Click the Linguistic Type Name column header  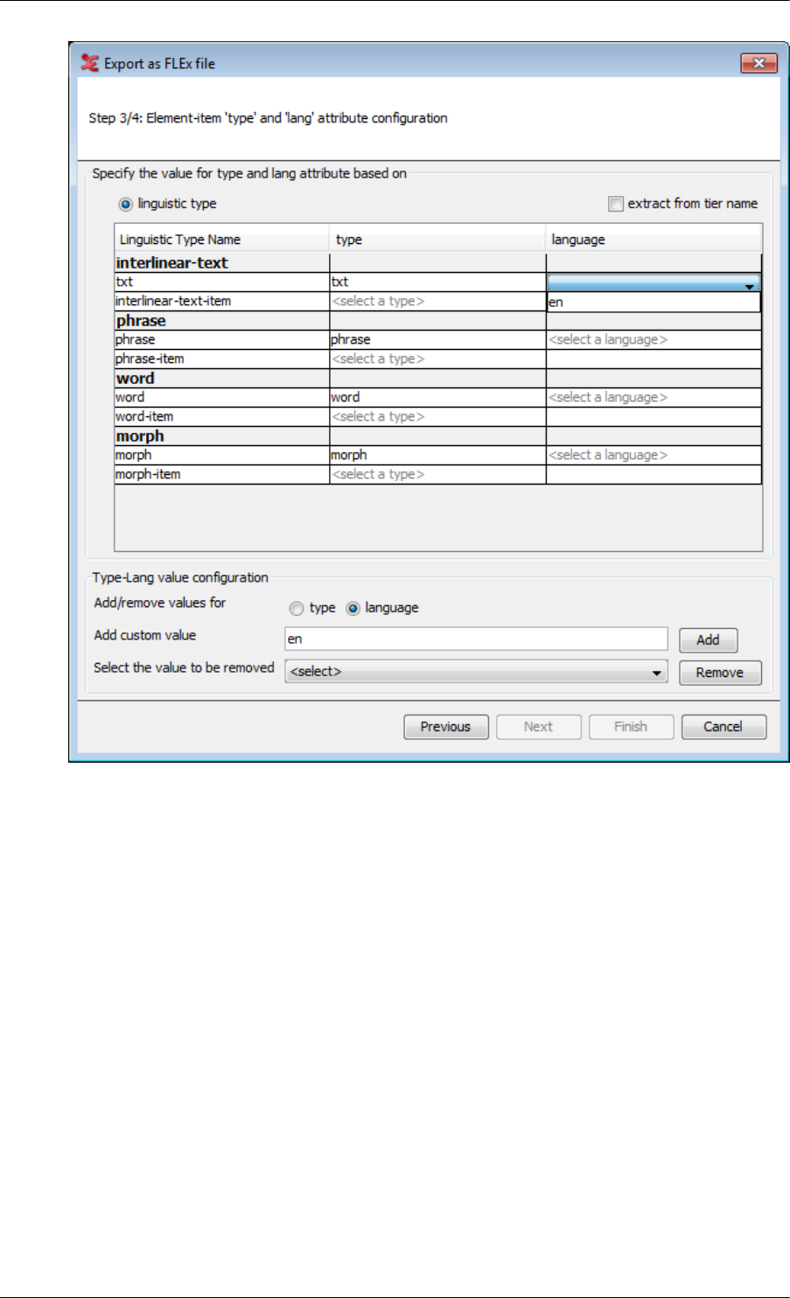222,240
